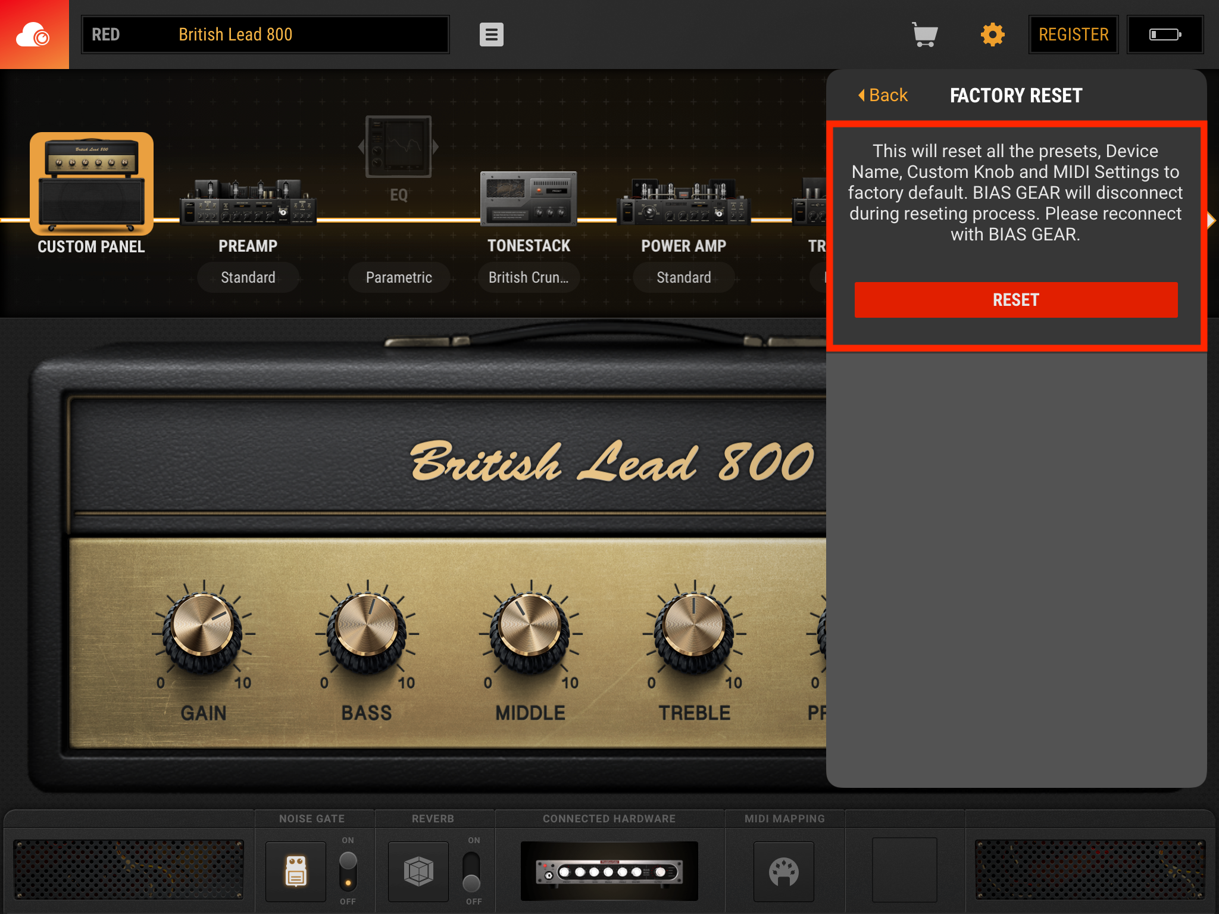Open the Power Amp Standard selector

(684, 277)
